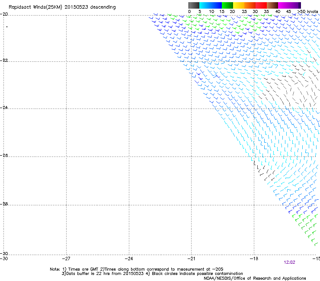Click the '-24' latitude axis label
Screen dimensions: 320x281
point(4,108)
